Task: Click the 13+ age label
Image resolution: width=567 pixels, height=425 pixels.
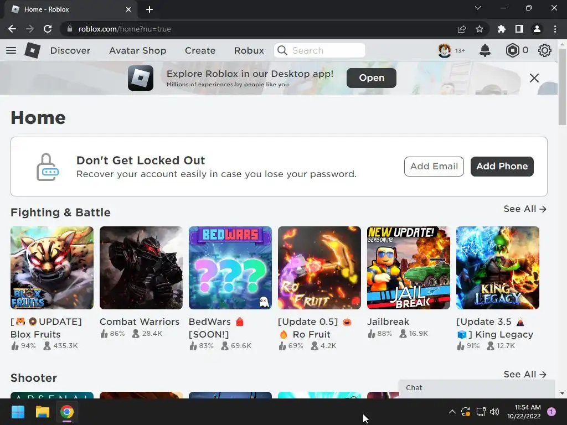Action: coord(460,50)
